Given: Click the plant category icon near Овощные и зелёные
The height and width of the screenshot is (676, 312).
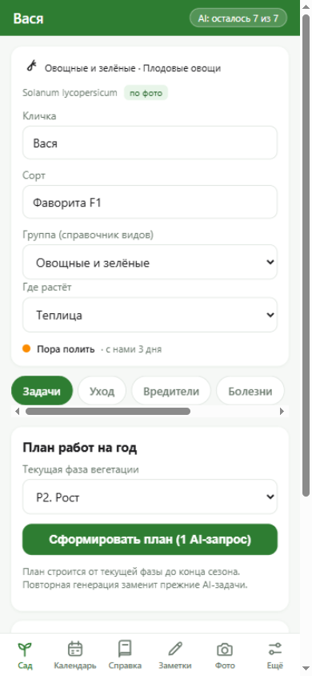Looking at the screenshot, I should pyautogui.click(x=31, y=66).
